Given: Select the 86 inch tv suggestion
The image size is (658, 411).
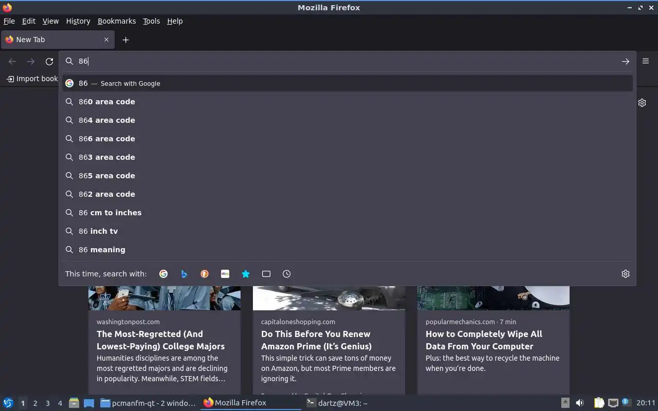Looking at the screenshot, I should coord(348,231).
